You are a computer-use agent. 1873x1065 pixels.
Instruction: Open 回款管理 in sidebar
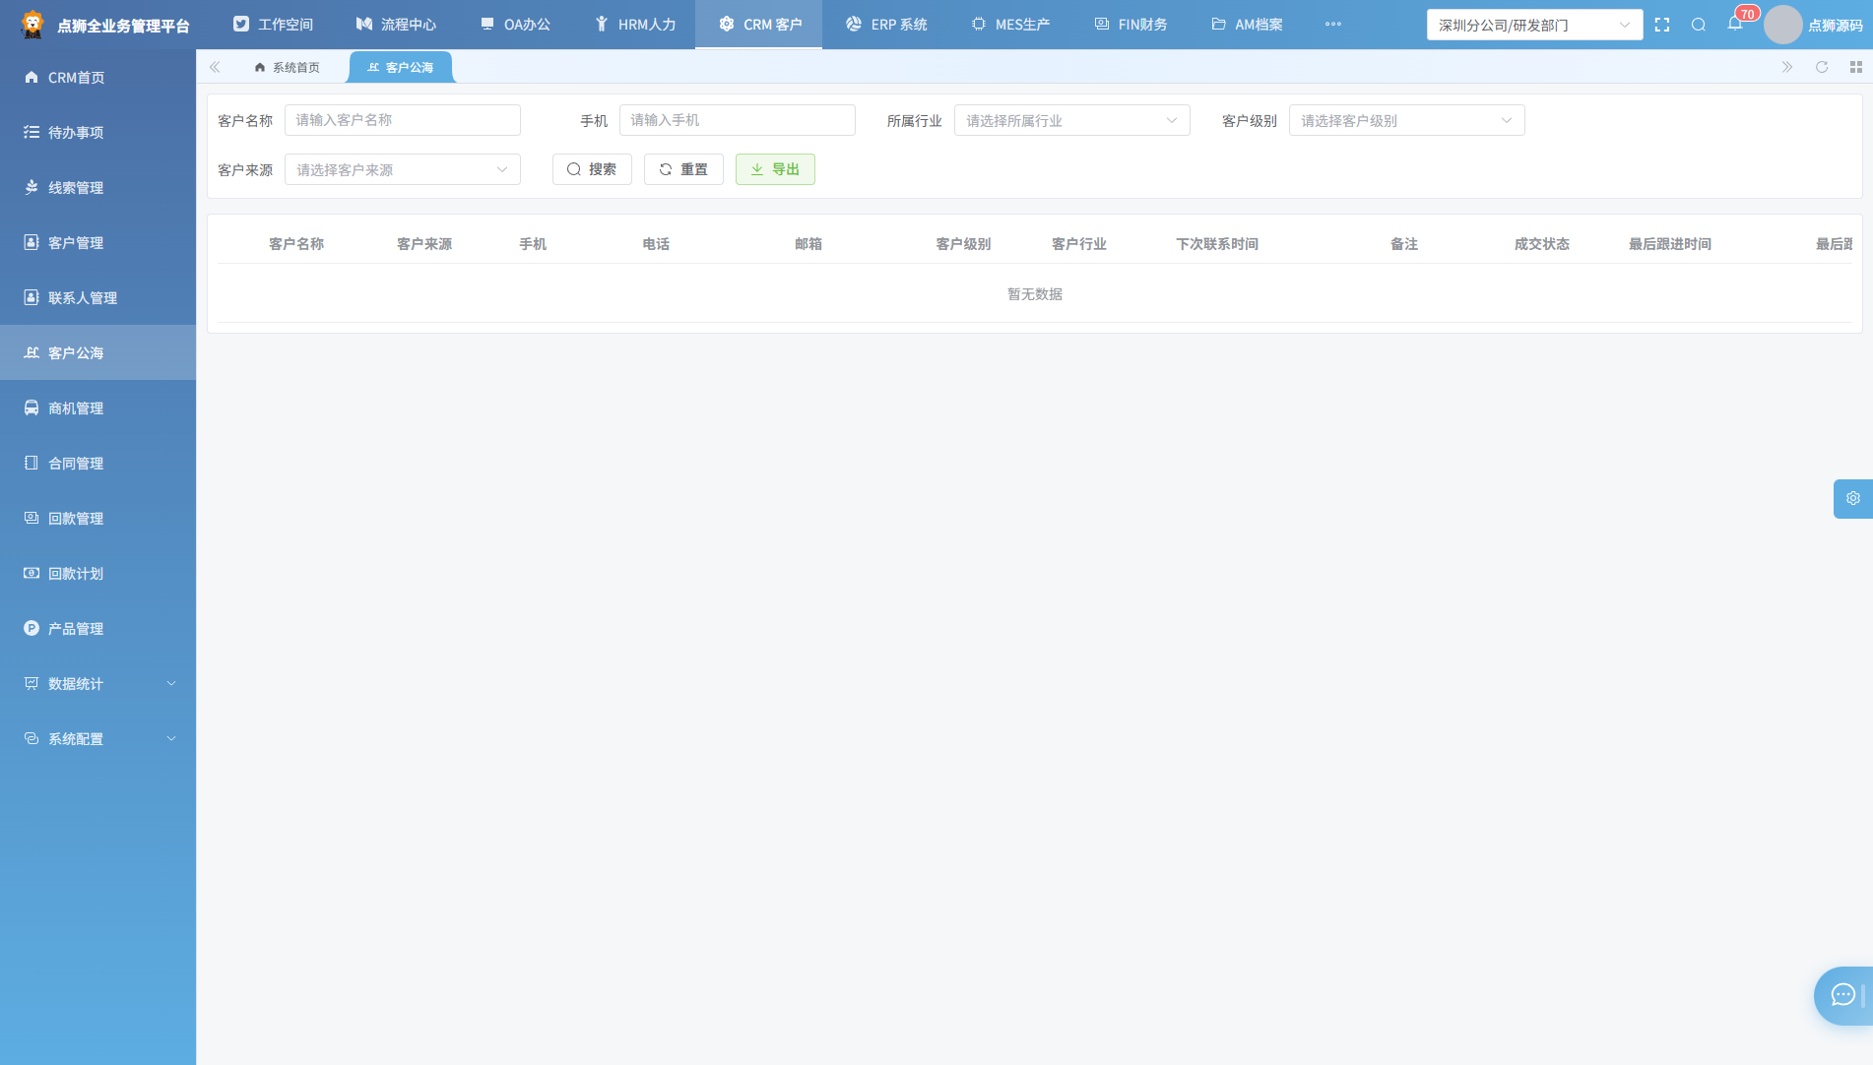click(x=97, y=518)
